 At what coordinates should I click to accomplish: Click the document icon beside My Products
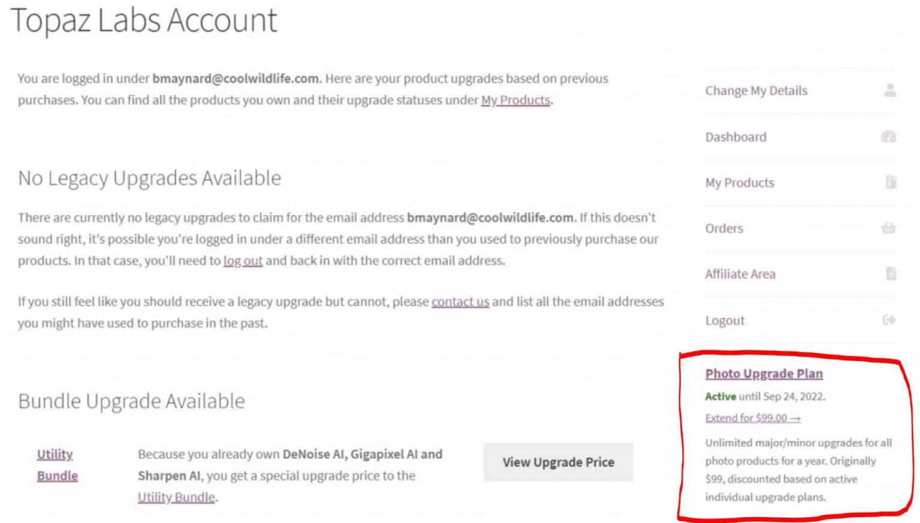click(x=891, y=183)
